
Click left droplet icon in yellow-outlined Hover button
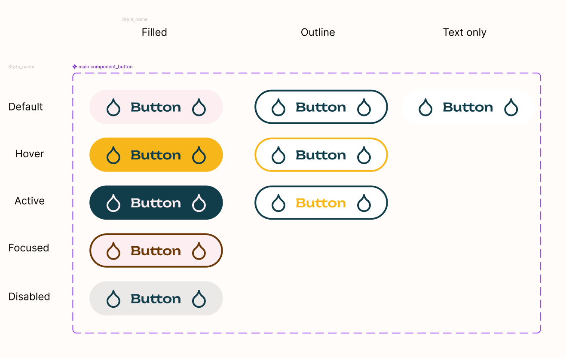278,155
